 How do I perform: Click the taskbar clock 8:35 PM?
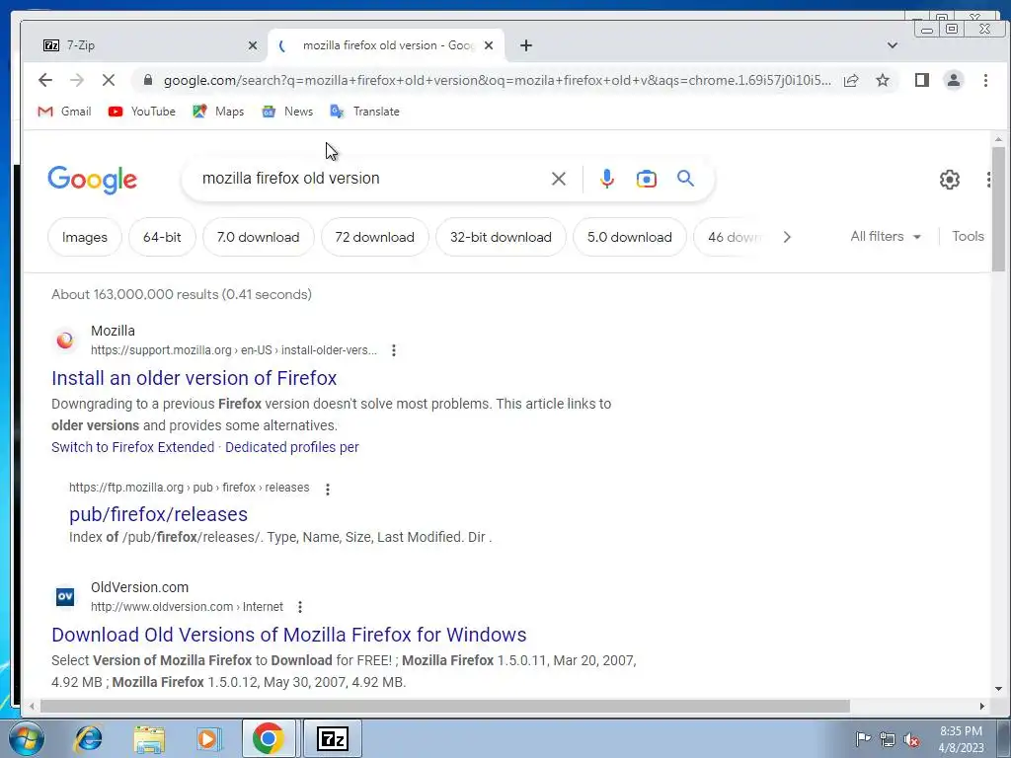click(x=961, y=739)
